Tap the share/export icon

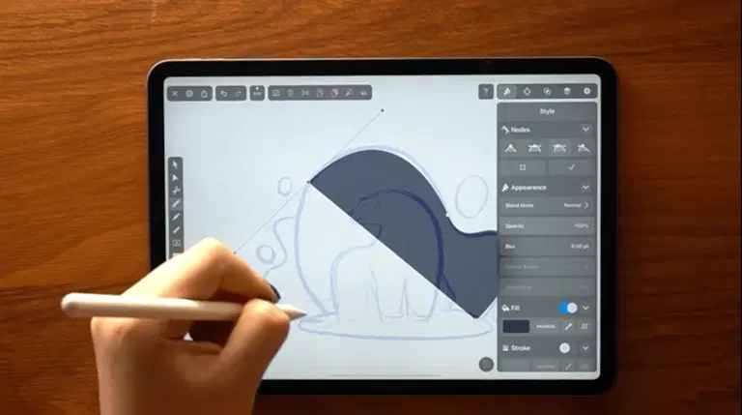click(x=204, y=93)
